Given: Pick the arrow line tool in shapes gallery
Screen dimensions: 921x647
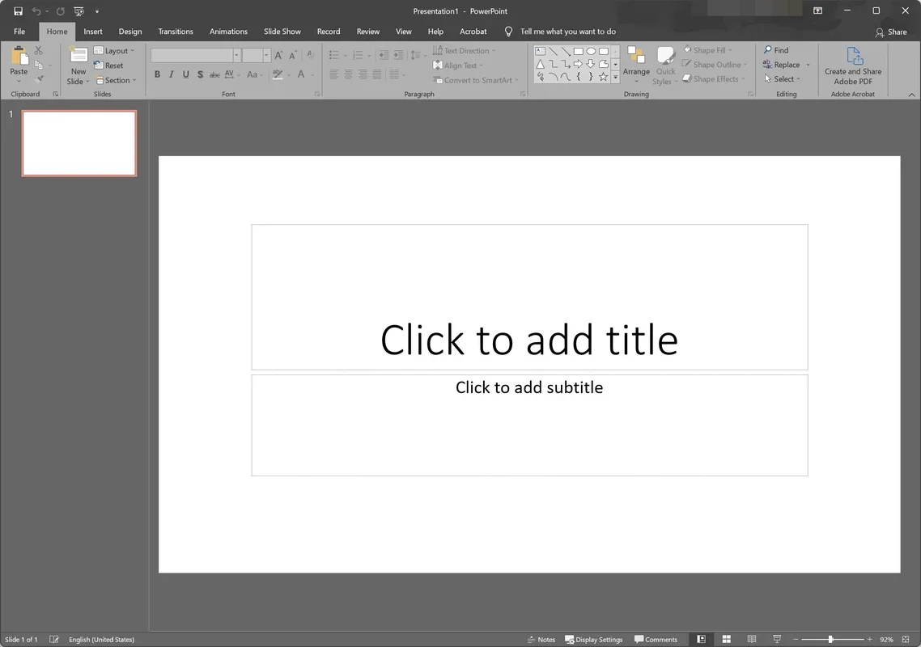Looking at the screenshot, I should 566,51.
